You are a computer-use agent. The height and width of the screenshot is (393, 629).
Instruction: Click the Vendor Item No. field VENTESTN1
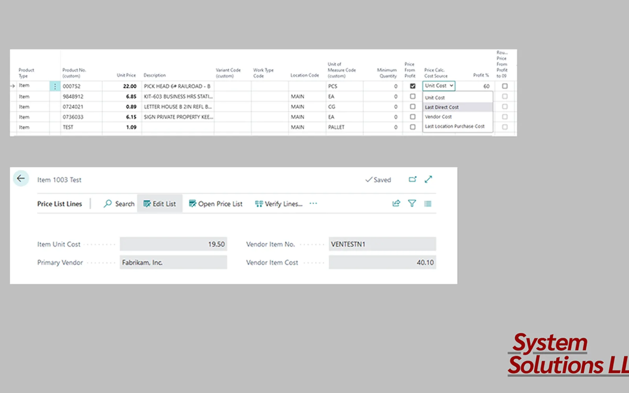(382, 244)
